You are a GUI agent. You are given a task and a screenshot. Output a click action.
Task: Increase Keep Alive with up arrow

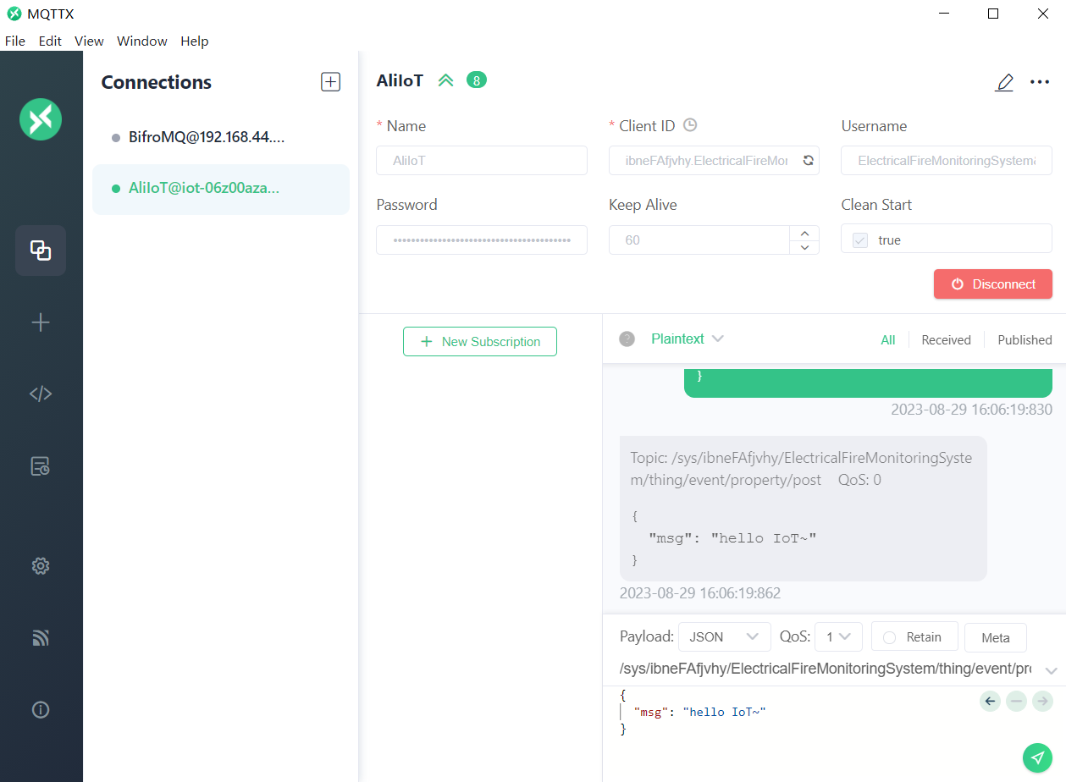pos(804,233)
